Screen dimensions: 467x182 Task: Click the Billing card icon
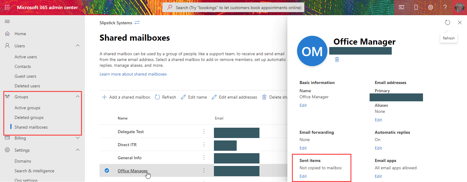coord(8,138)
